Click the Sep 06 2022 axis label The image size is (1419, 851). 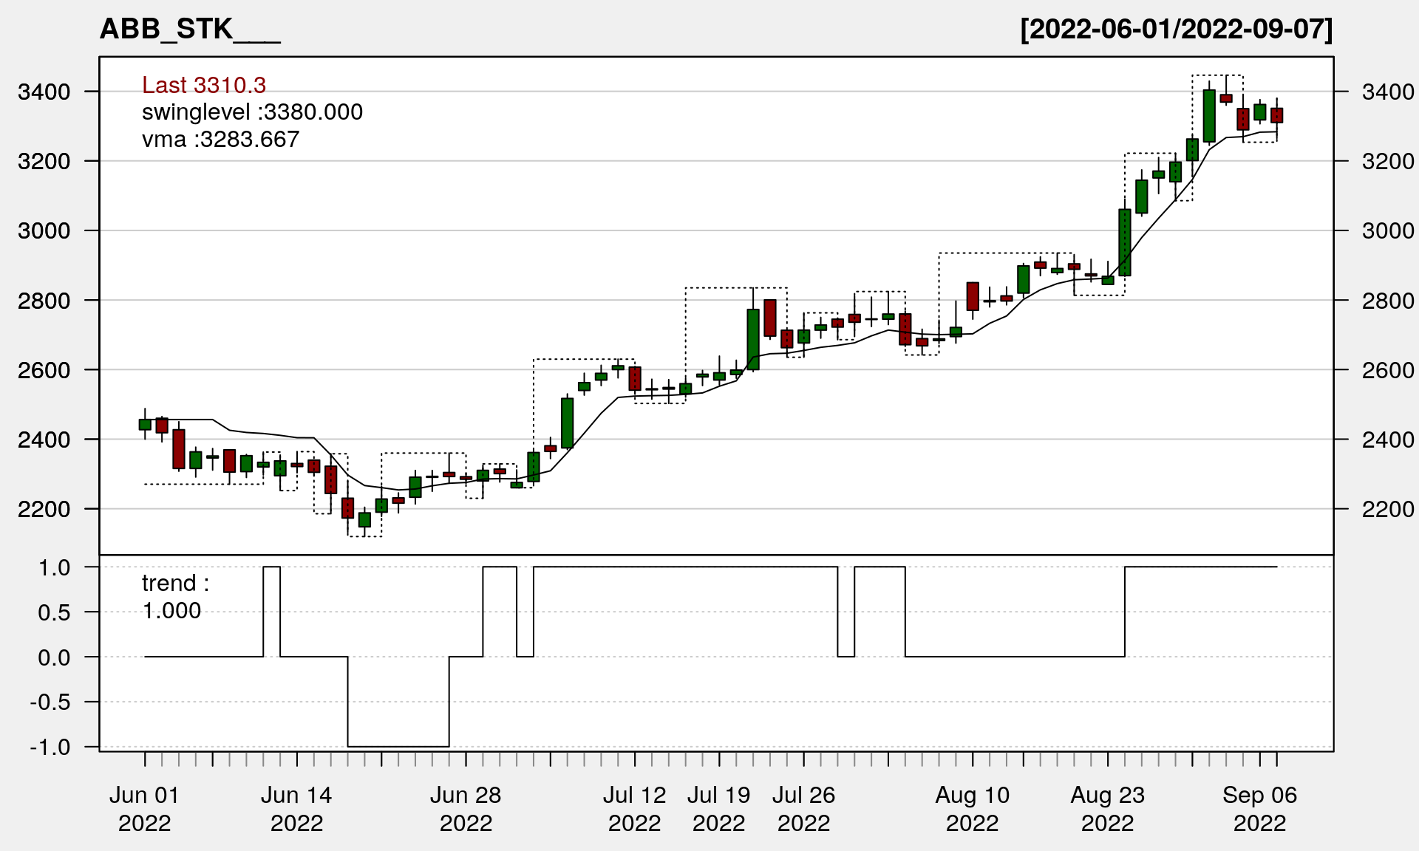[1259, 808]
